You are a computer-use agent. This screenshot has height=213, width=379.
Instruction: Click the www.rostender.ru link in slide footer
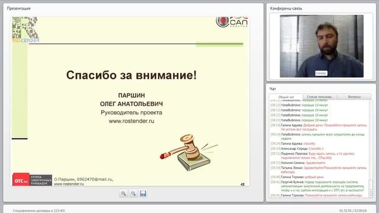click(x=69, y=184)
